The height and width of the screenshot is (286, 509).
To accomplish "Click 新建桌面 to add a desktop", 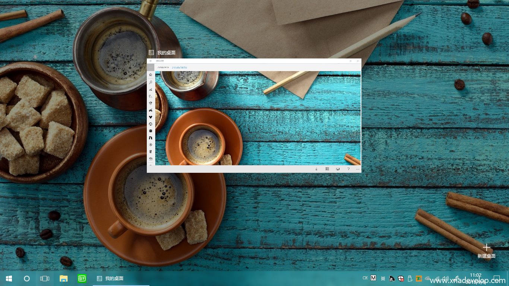I will tap(486, 251).
